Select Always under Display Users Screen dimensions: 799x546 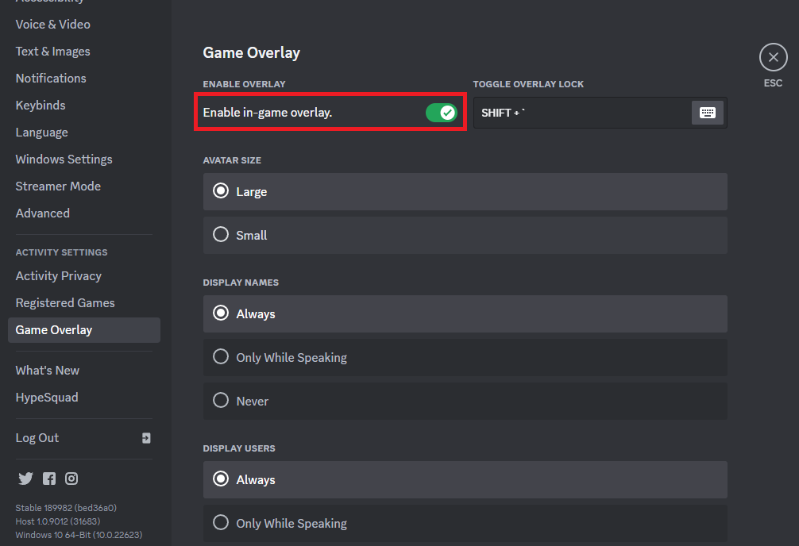(221, 479)
